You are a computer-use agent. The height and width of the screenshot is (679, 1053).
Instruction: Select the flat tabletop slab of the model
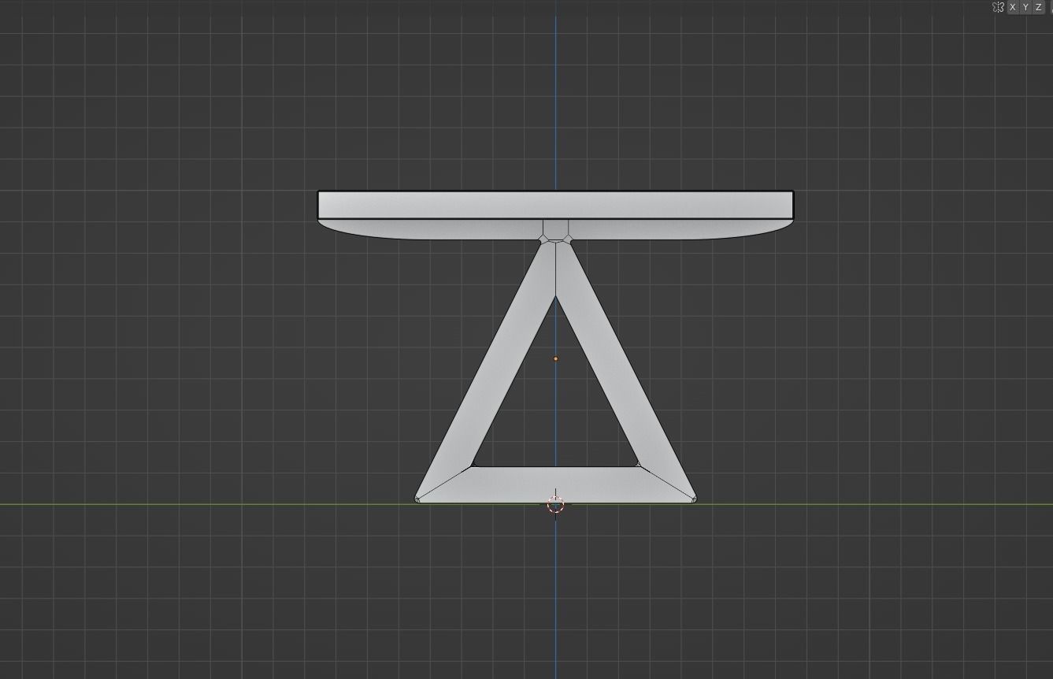pyautogui.click(x=555, y=205)
